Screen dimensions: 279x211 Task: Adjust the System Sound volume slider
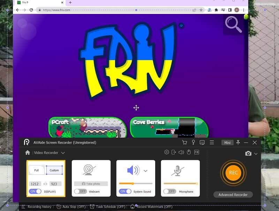(x=136, y=184)
